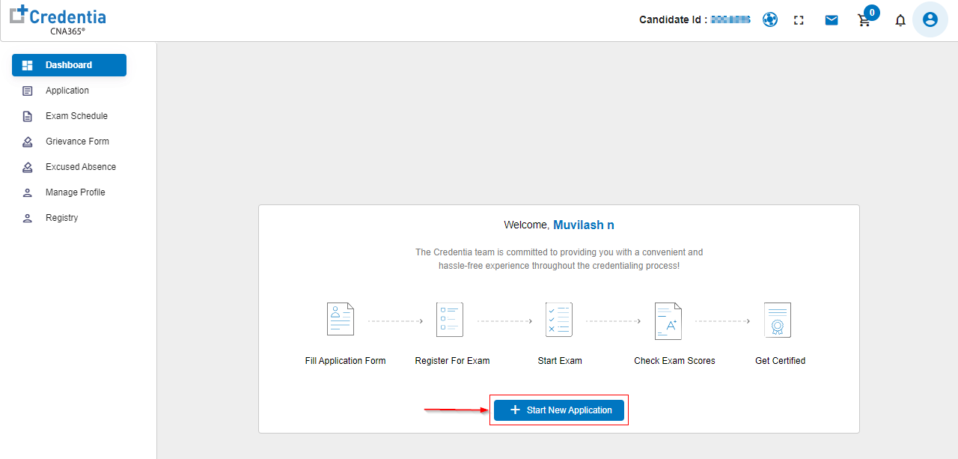Switch to the Dashboard section
The height and width of the screenshot is (459, 958).
(68, 65)
